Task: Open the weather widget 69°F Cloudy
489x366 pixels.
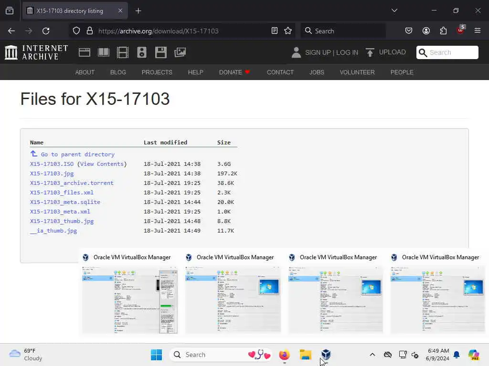Action: [x=26, y=355]
